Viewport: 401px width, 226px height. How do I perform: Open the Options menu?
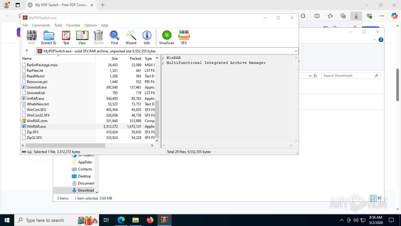pyautogui.click(x=91, y=25)
